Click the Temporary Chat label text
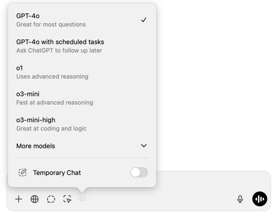Viewport: 276px width, 217px height. pos(57,173)
